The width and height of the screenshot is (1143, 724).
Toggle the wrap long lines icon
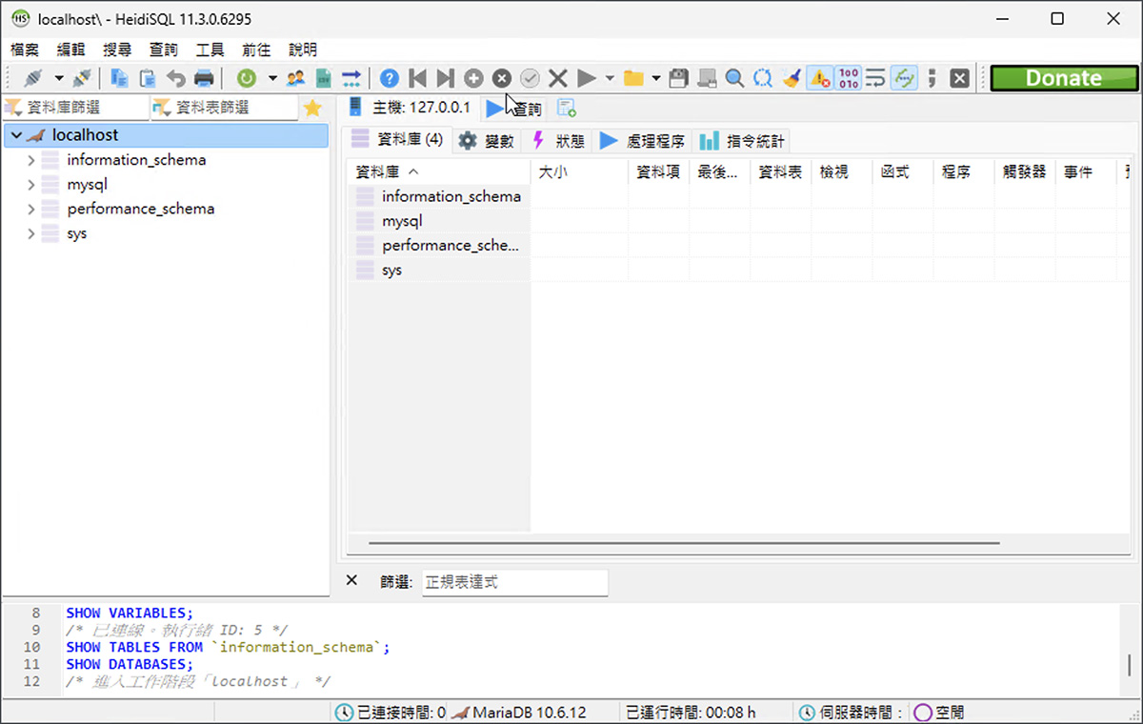pyautogui.click(x=875, y=78)
